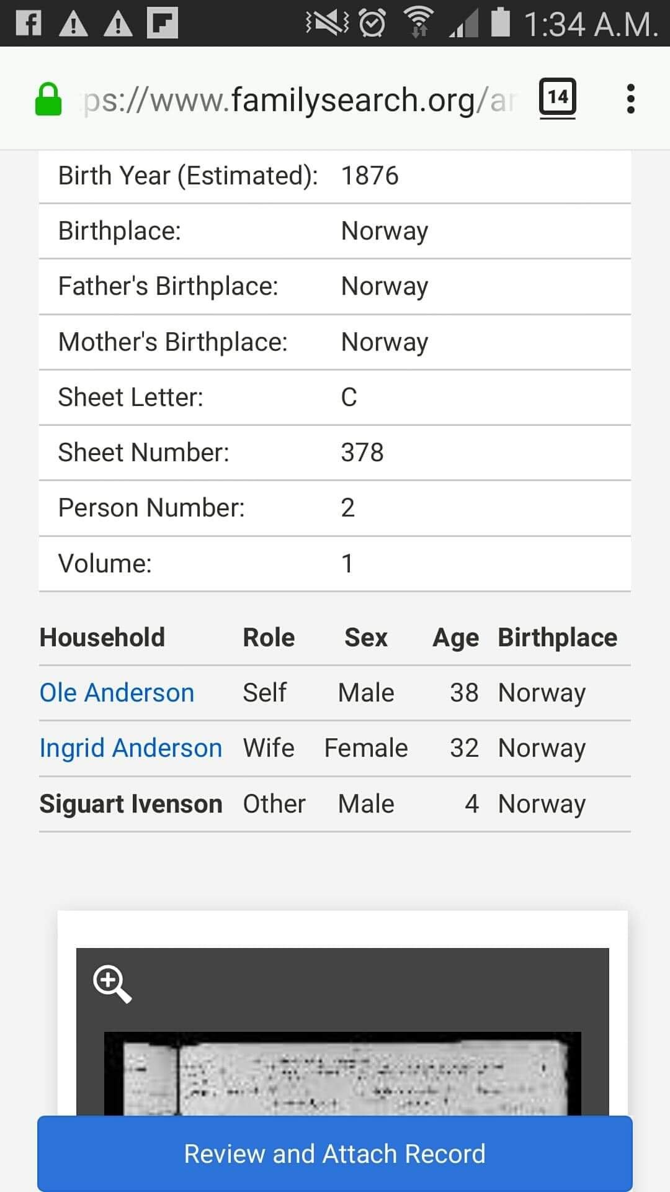Tap the first warning triangle status icon
Viewport: 670px width, 1192px height.
tap(73, 24)
